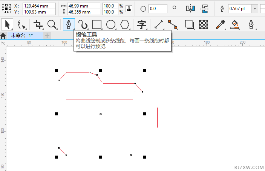The image size is (265, 171).
Task: Open the Welcome screen home icon
Action: click(x=3, y=36)
